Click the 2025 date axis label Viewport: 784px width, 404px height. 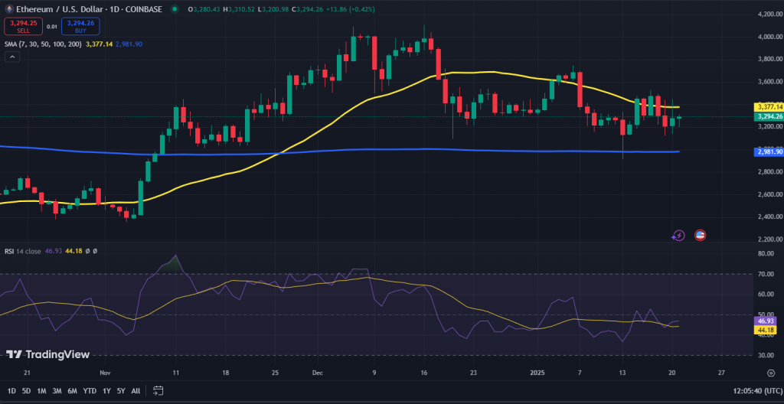click(537, 373)
